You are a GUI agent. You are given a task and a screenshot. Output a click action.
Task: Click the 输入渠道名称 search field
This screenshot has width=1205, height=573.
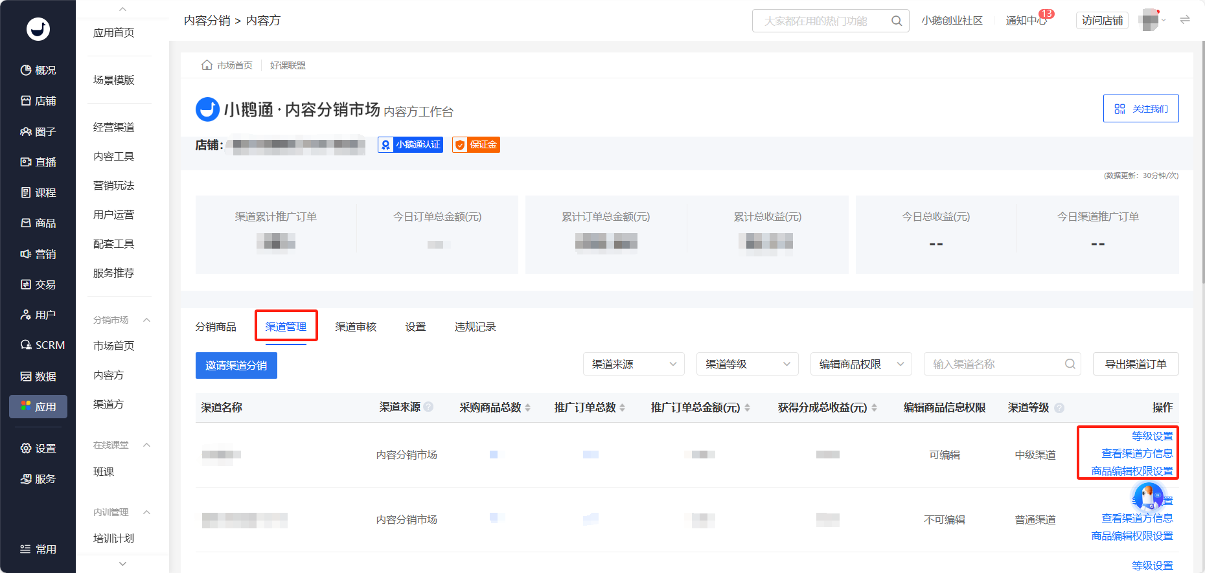point(1003,364)
